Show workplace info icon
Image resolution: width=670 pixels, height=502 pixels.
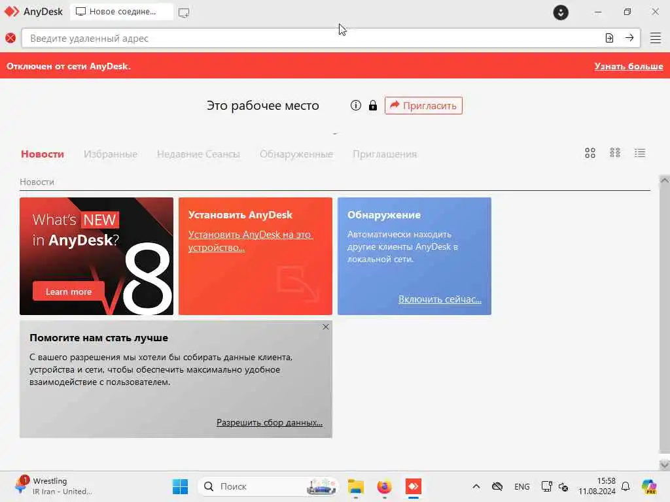click(355, 105)
